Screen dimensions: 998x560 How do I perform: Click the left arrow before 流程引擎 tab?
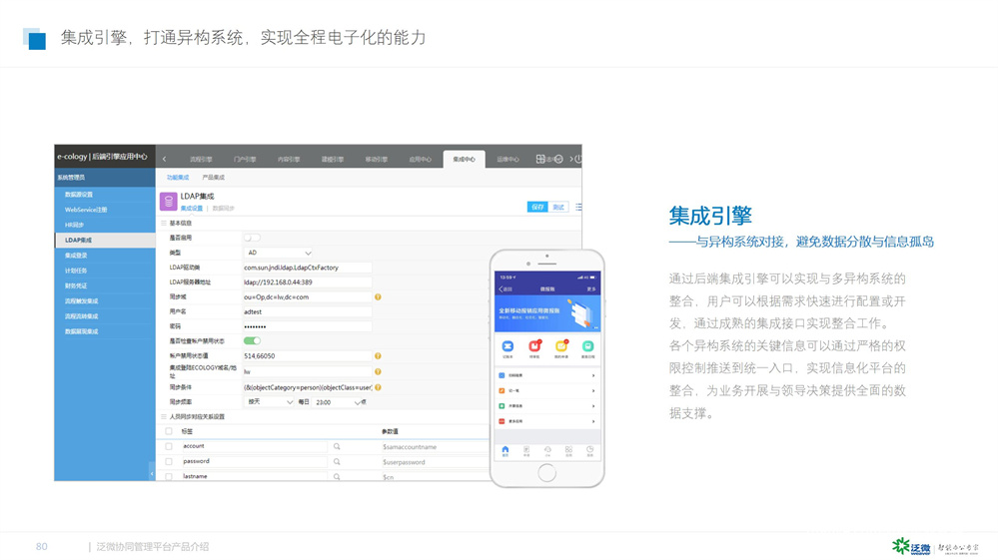coord(164,159)
